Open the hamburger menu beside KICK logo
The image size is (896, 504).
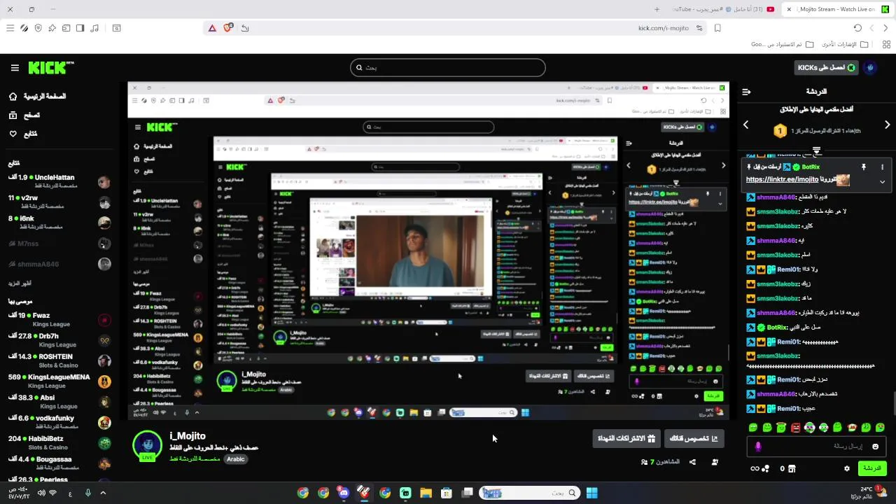pos(15,68)
